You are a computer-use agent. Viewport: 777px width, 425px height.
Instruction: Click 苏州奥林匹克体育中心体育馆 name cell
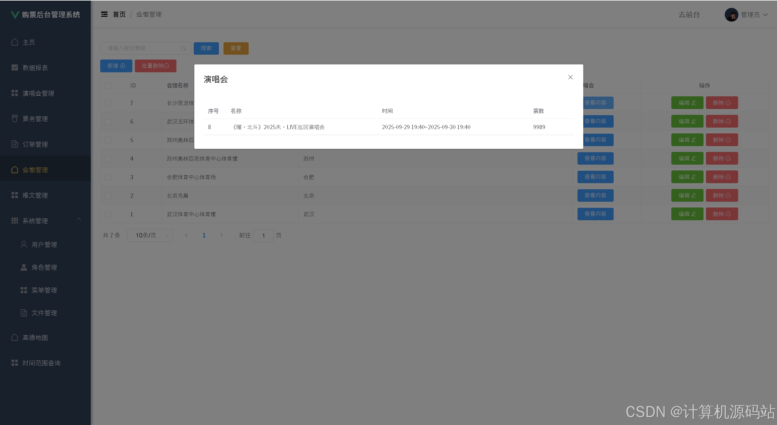[x=202, y=159]
